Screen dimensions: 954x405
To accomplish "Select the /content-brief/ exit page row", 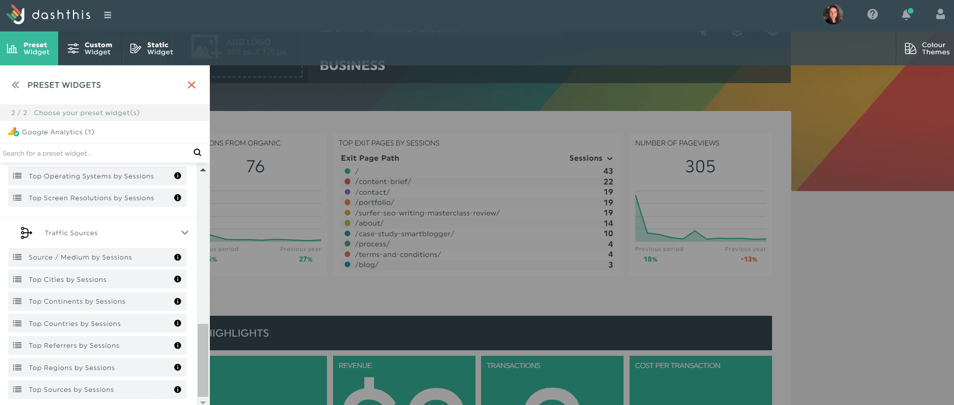I will [478, 181].
